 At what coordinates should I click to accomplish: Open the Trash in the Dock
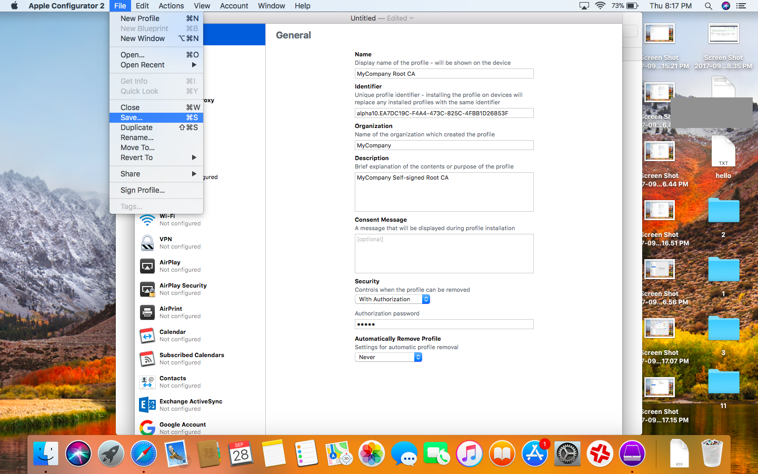(x=712, y=453)
